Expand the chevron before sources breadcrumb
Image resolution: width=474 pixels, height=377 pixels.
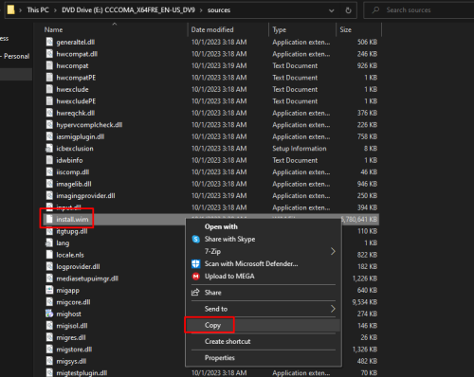201,10
